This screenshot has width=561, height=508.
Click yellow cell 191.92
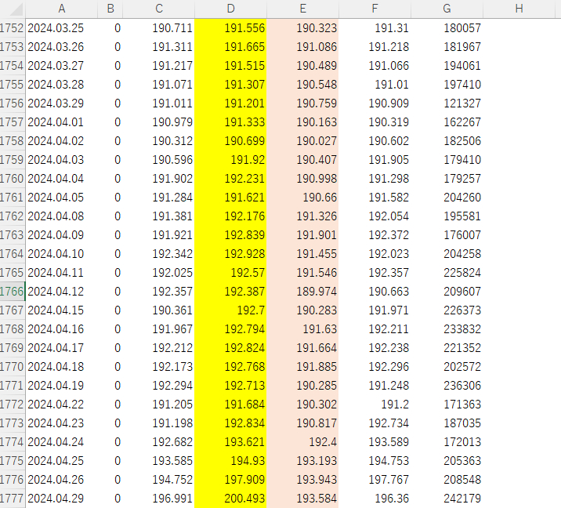[x=231, y=160]
